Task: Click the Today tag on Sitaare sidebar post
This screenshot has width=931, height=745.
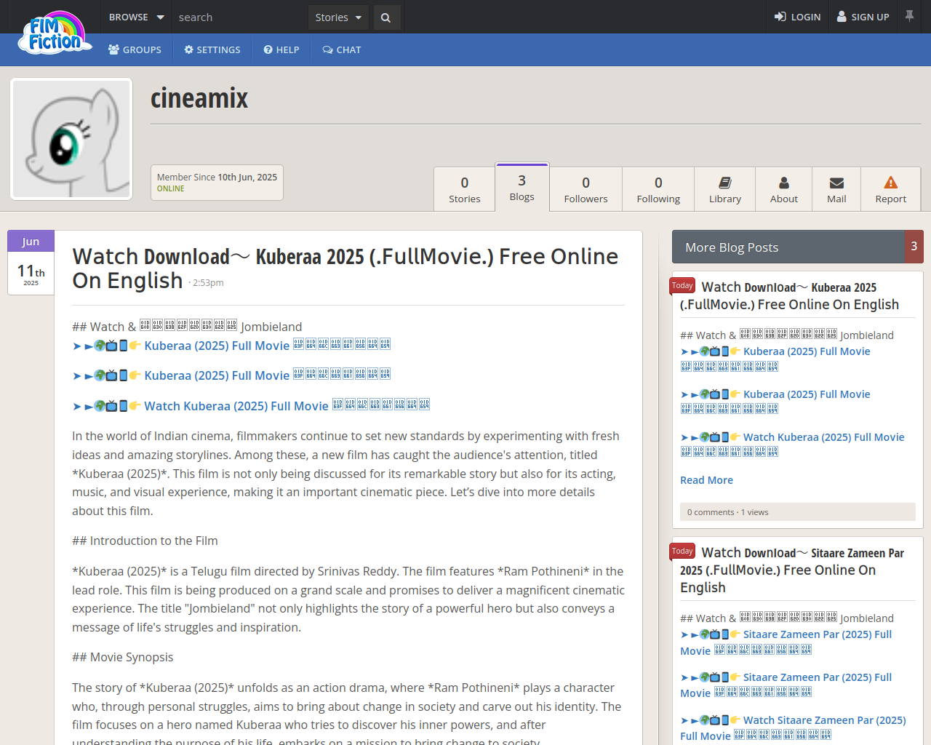Action: 682,551
